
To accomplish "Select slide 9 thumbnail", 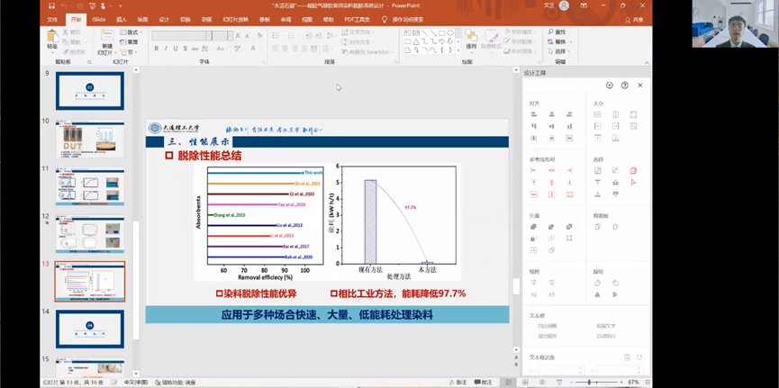I will (x=90, y=91).
